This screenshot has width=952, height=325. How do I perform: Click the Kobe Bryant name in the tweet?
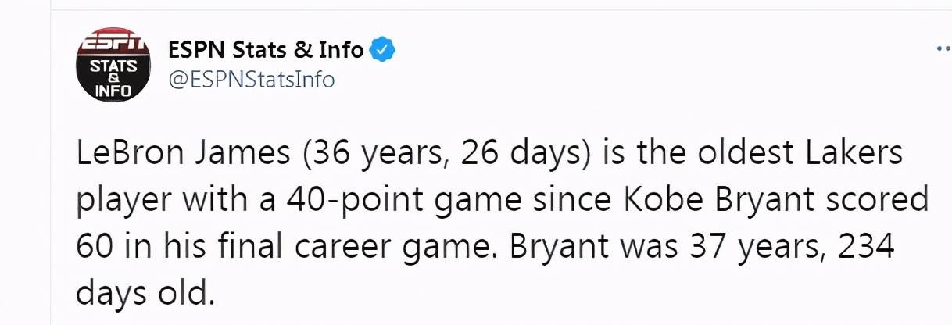738,201
